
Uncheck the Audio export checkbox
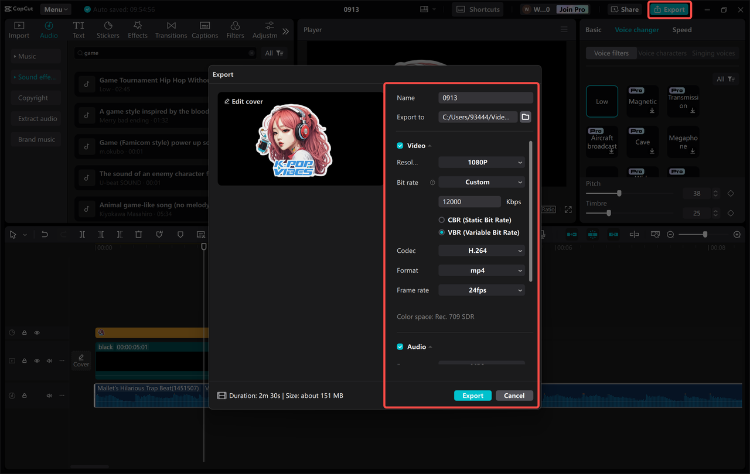[x=400, y=346]
